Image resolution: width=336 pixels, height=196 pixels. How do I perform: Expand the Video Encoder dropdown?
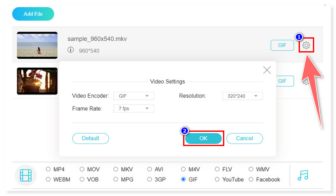click(134, 96)
